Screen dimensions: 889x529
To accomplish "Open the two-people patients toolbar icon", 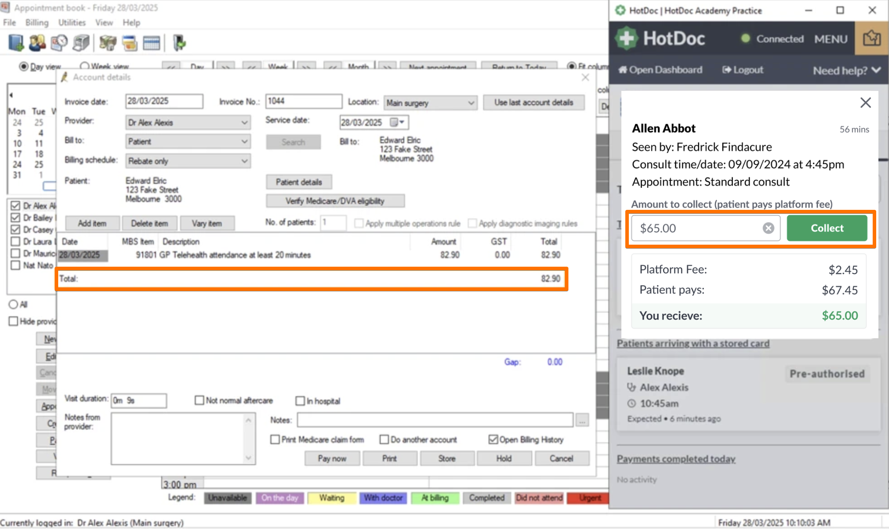I will (37, 43).
